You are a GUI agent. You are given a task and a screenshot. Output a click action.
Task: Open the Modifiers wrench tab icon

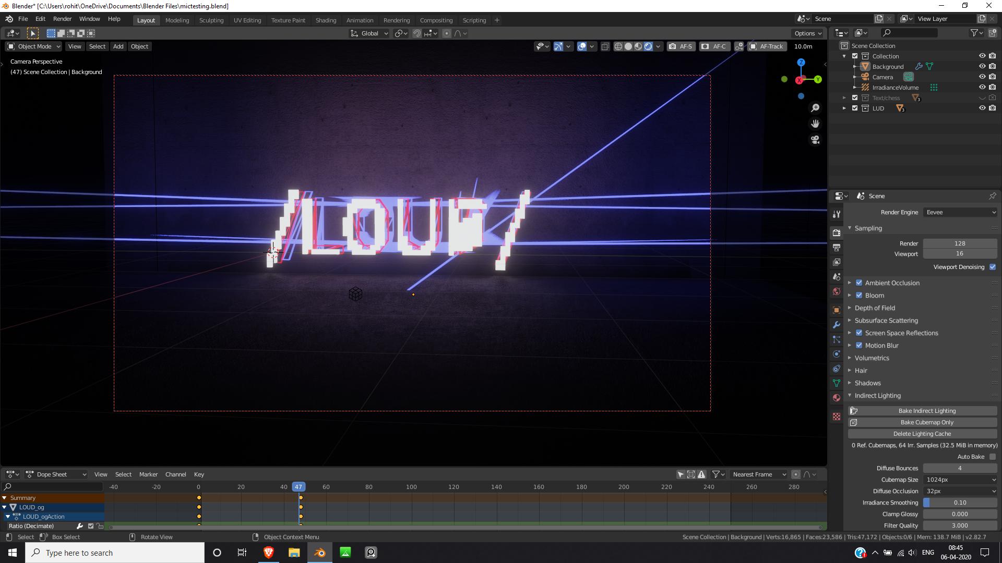[x=837, y=325]
